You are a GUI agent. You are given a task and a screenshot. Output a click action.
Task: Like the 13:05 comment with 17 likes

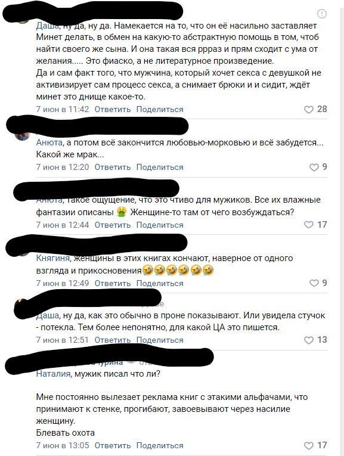[x=308, y=445]
